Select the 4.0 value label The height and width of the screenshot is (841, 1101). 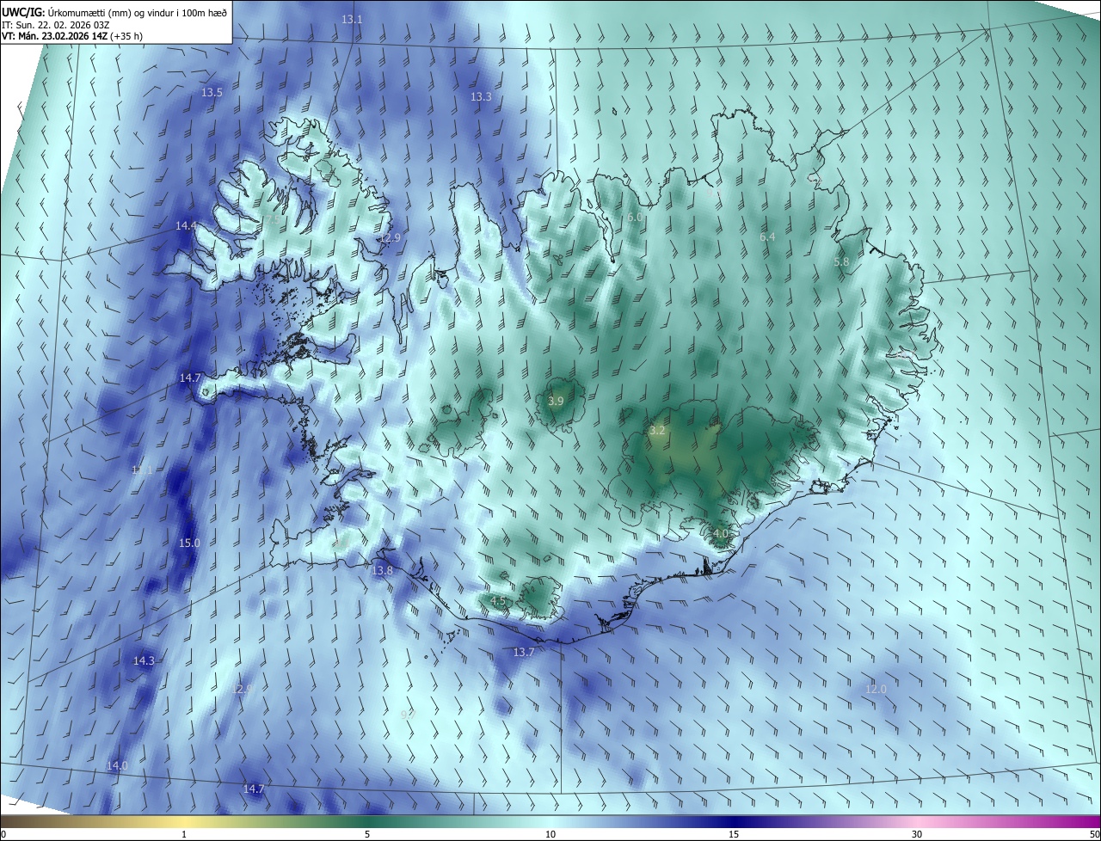[x=721, y=533]
